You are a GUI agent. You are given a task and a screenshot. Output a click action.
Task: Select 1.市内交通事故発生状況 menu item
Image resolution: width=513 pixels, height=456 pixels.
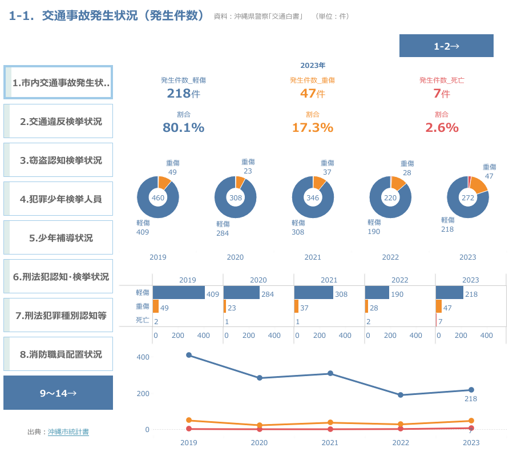coord(58,83)
